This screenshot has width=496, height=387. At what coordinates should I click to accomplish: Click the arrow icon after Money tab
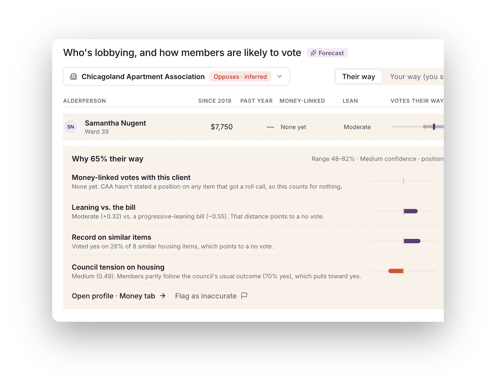(163, 296)
